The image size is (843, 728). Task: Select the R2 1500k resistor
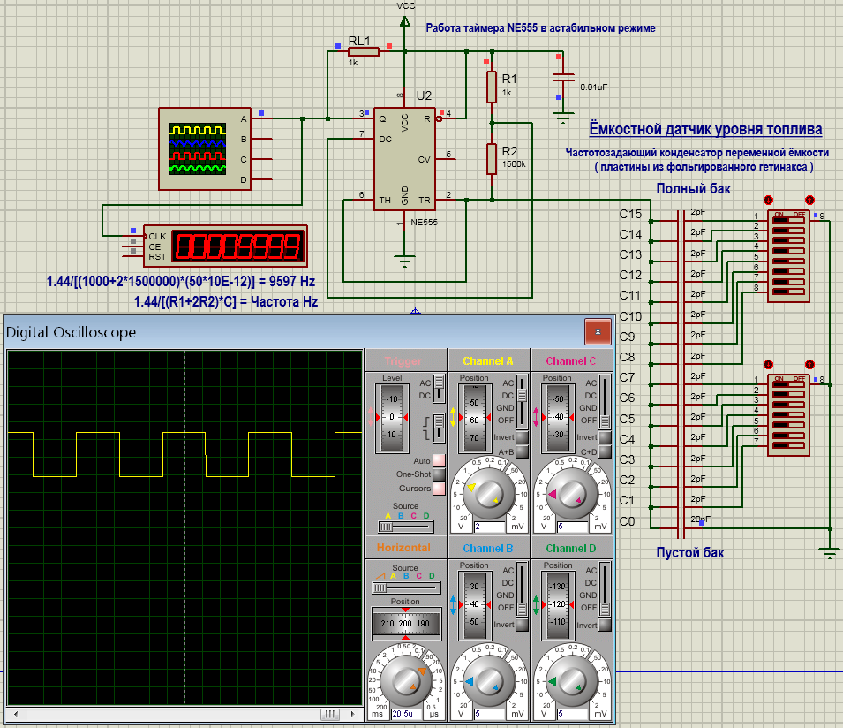point(493,159)
